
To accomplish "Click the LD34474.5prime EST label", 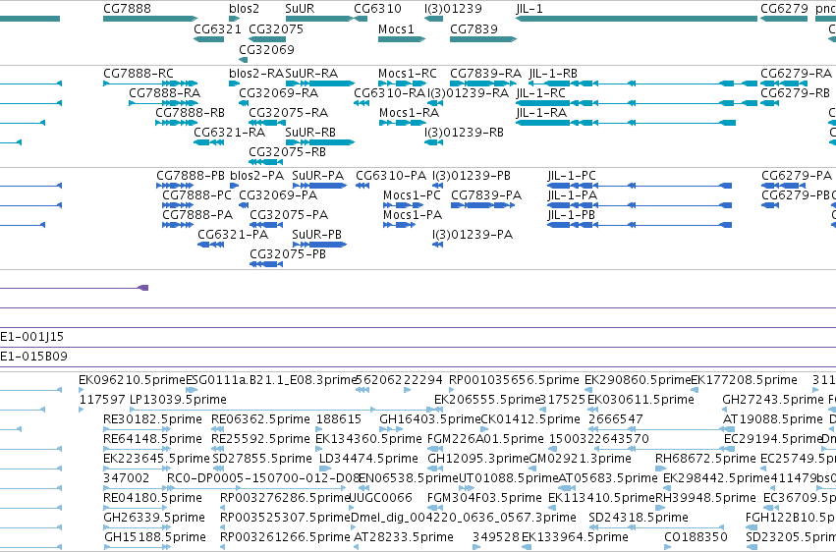I will (368, 459).
